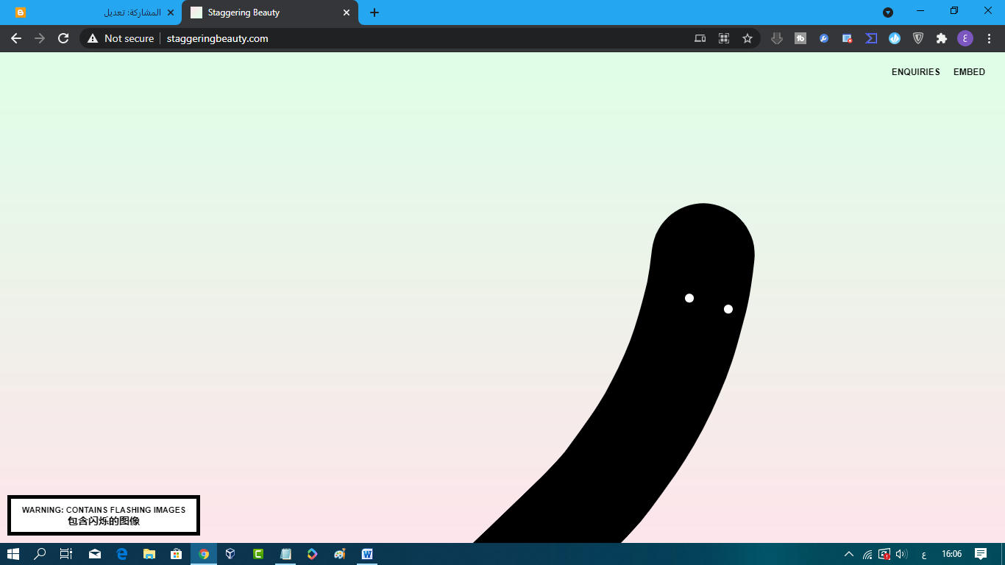The height and width of the screenshot is (565, 1005).
Task: Switch the Arabic input language indicator
Action: coord(923,554)
